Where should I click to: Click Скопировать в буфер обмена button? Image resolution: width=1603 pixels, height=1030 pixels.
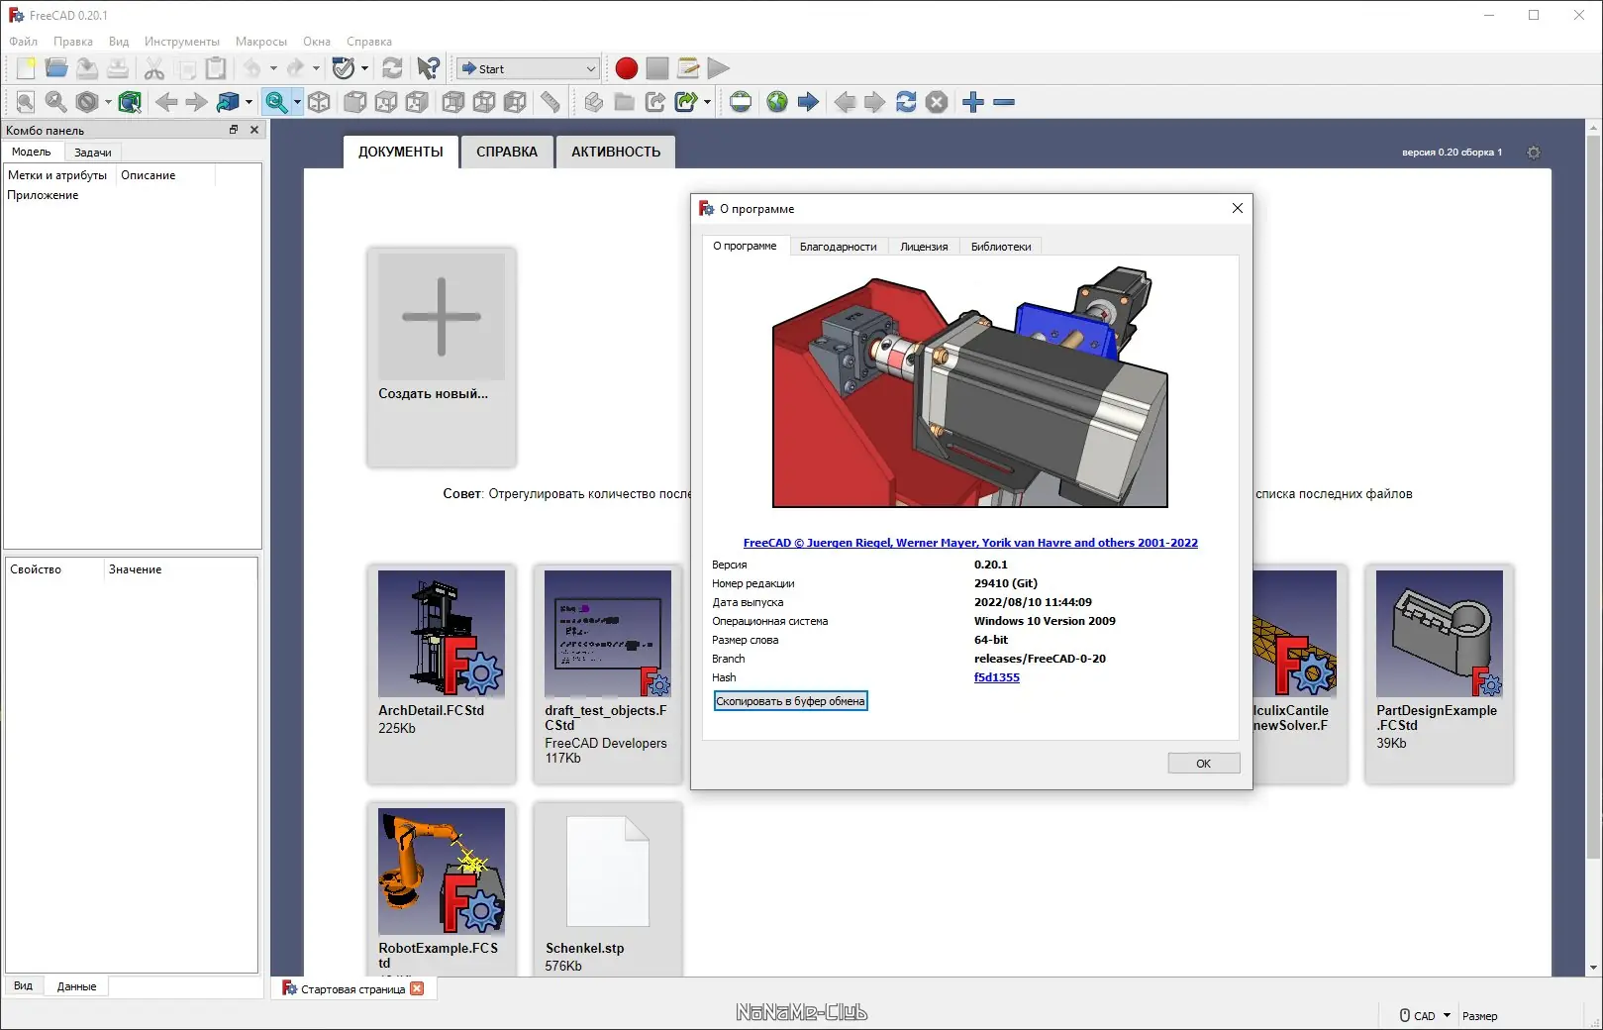click(790, 701)
